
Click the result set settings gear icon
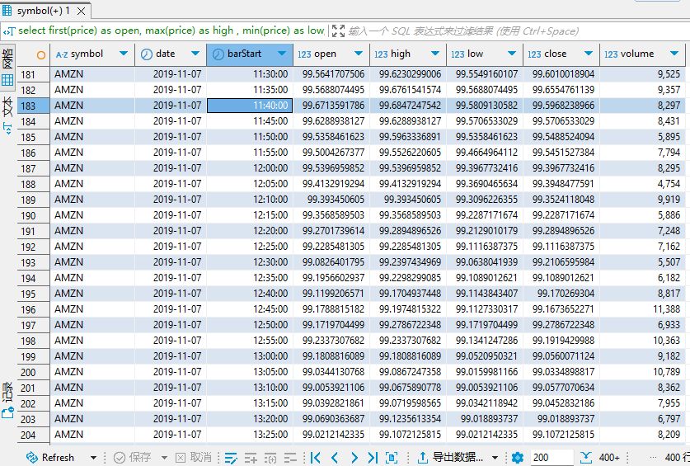click(x=517, y=457)
